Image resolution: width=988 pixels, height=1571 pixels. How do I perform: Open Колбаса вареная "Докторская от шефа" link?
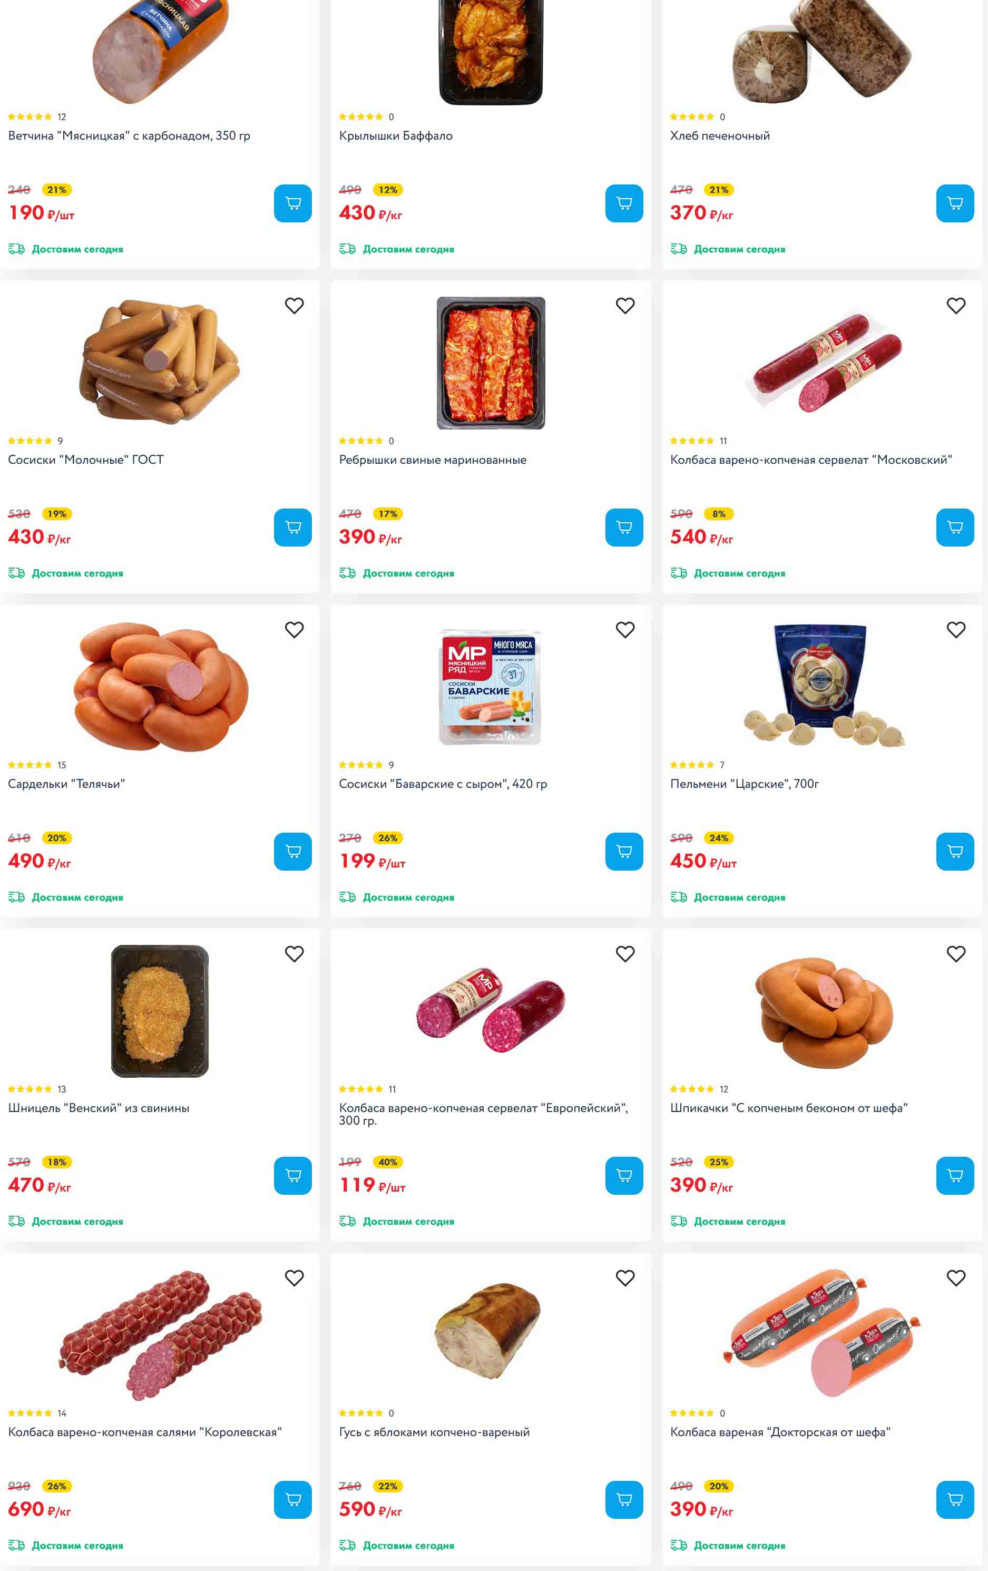pos(780,1431)
